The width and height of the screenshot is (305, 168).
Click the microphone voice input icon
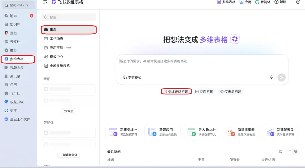coord(271,78)
